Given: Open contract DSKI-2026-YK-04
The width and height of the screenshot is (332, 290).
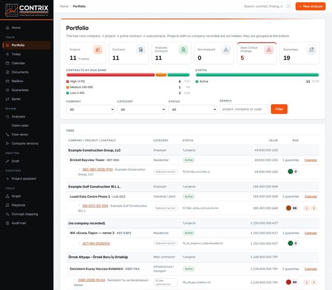Looking at the screenshot, I should (91, 280).
